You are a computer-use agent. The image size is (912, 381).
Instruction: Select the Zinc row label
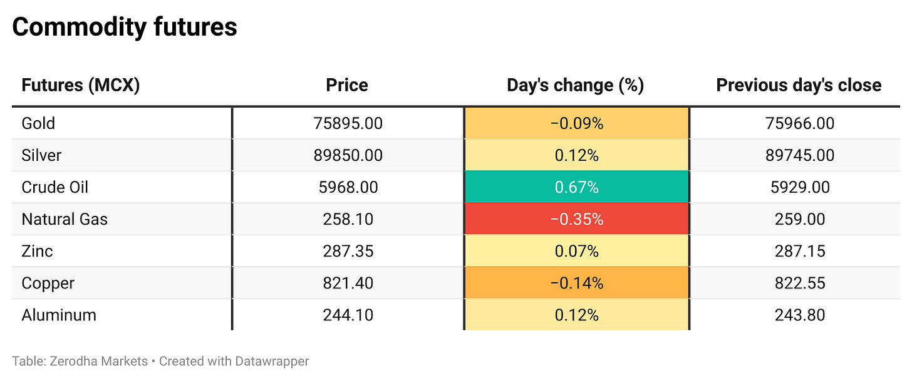[x=37, y=251]
